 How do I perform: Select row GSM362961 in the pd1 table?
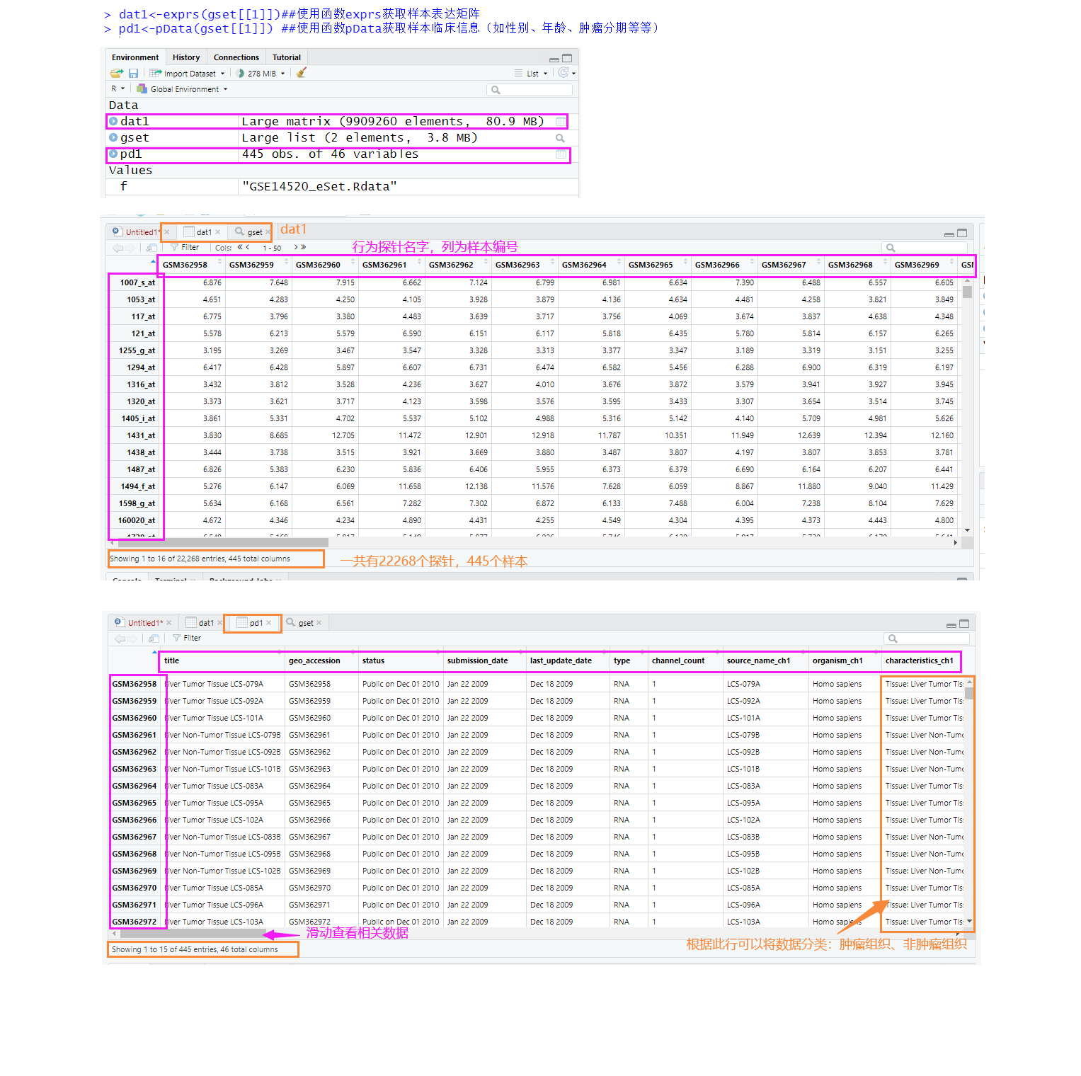point(135,735)
